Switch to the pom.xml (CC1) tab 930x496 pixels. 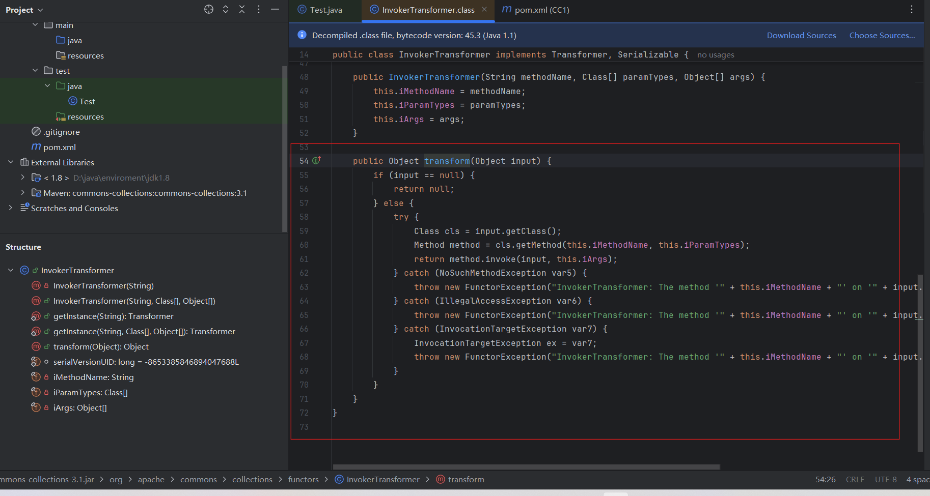tap(541, 10)
